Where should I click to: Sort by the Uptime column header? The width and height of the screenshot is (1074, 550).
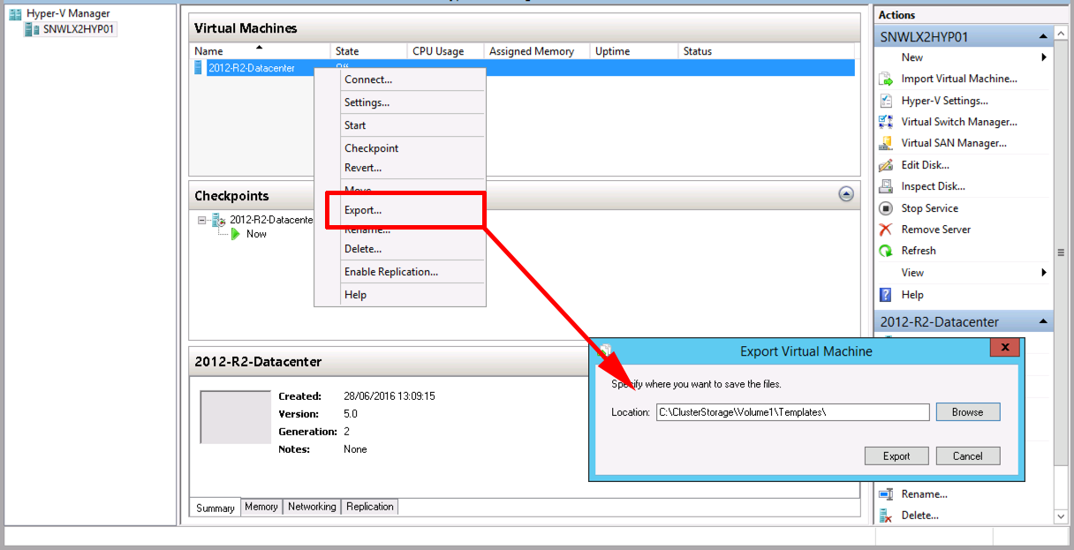coord(634,51)
